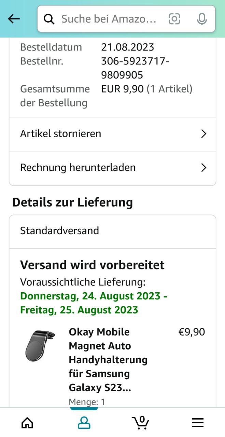Screen dimensions: 225x437
Task: Click the magnifying glass search icon
Action: coord(49,19)
